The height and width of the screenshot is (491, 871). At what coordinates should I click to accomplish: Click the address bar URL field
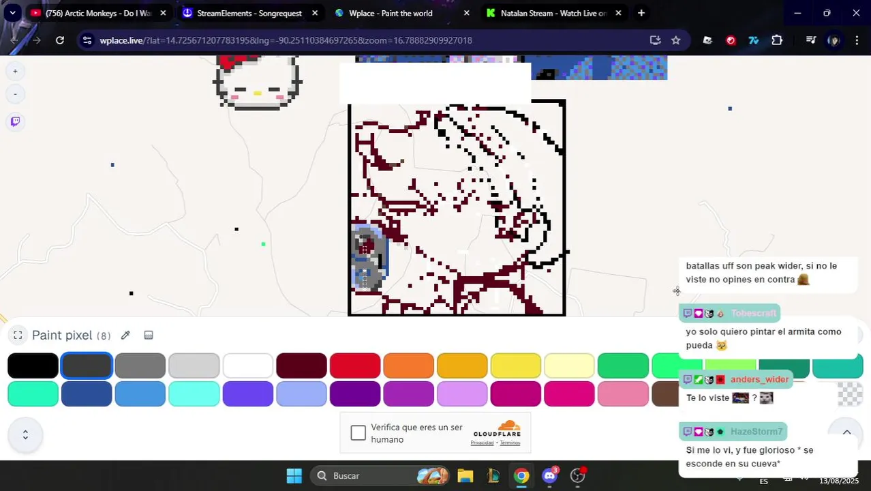pos(368,40)
